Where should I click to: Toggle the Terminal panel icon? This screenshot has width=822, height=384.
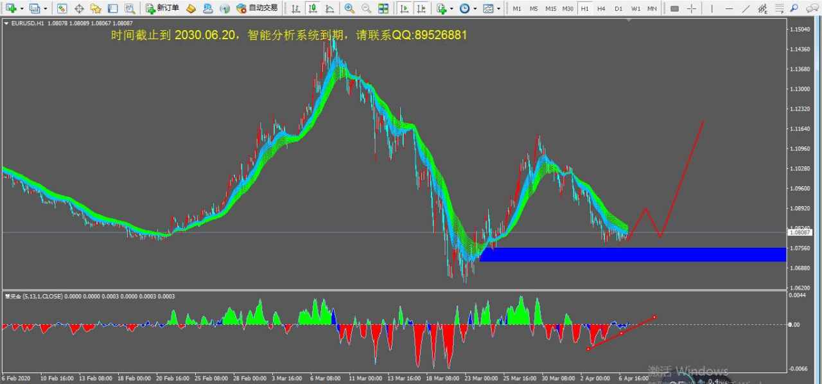tap(112, 8)
